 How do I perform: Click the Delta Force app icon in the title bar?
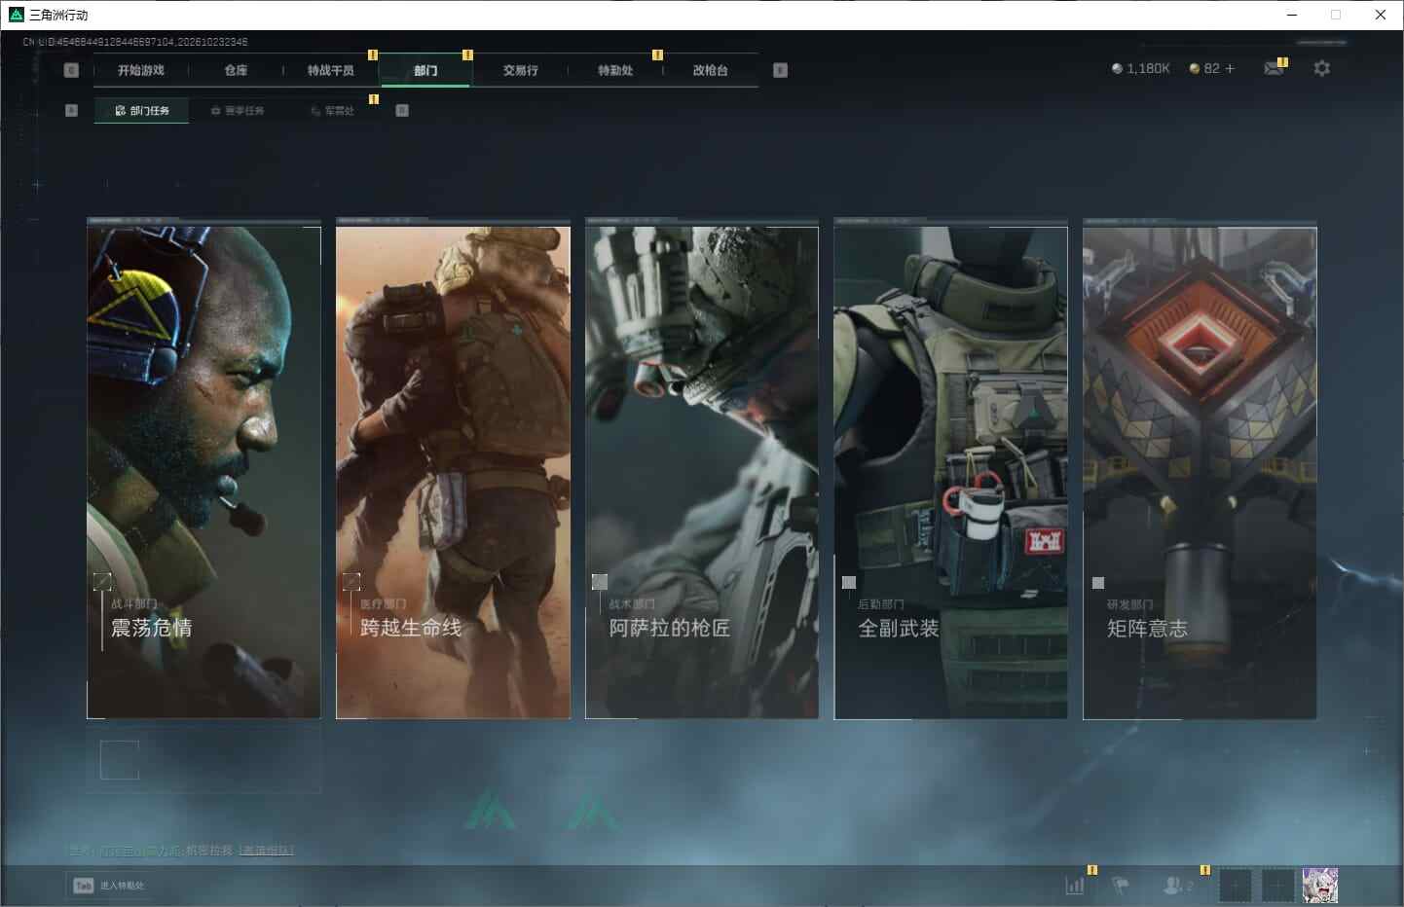tap(16, 15)
